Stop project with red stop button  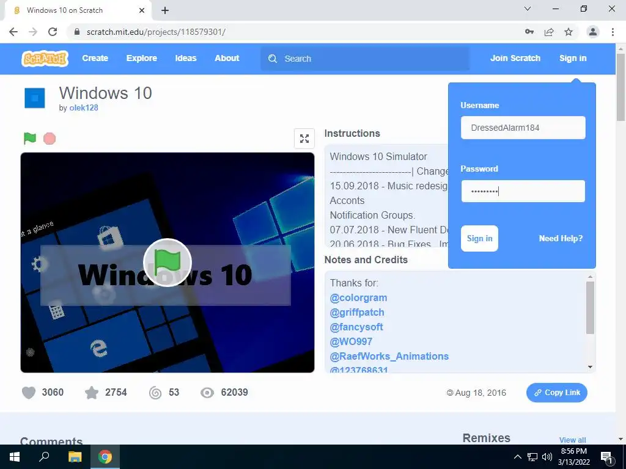pyautogui.click(x=50, y=139)
